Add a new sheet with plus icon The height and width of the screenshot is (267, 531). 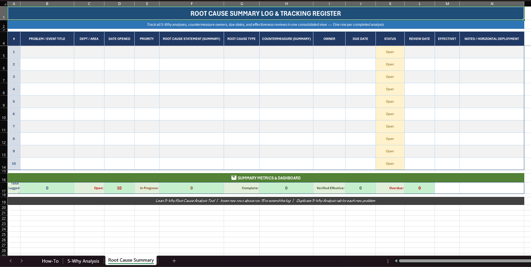coord(174,261)
